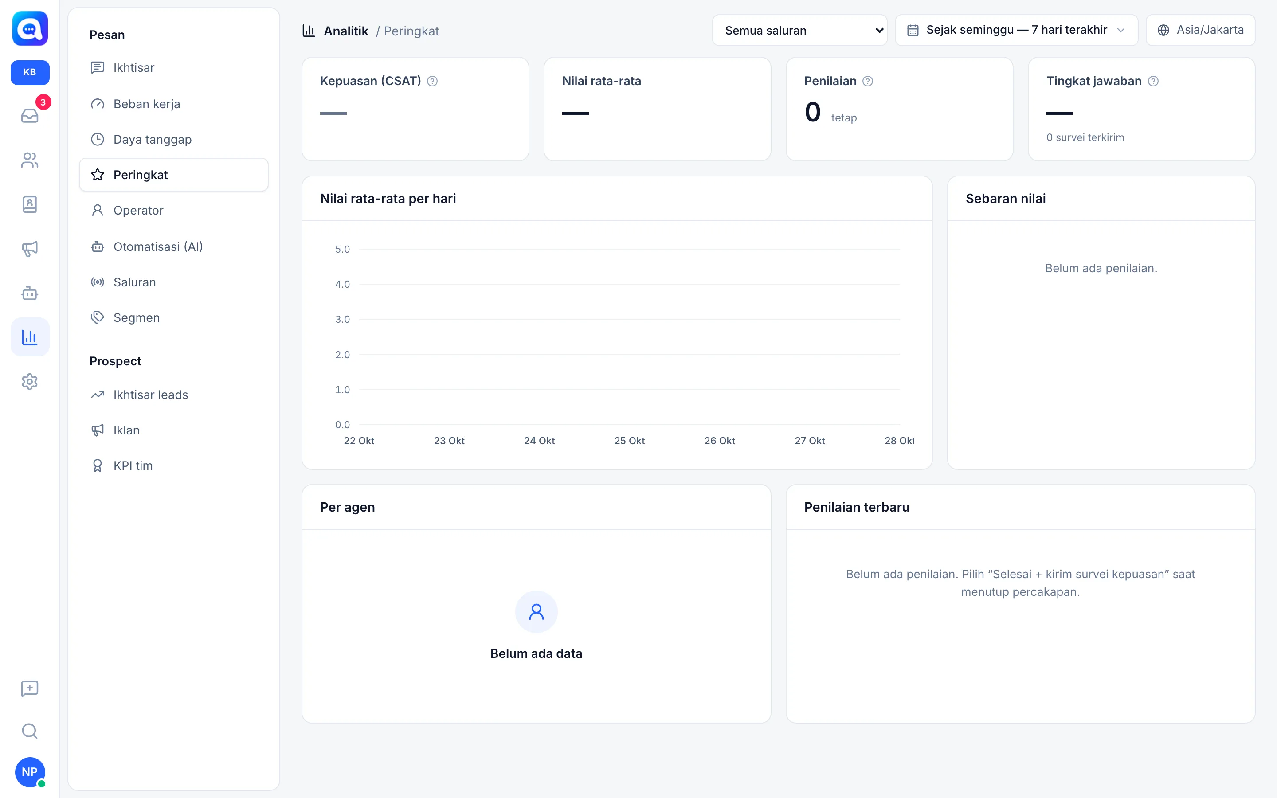The width and height of the screenshot is (1277, 798).
Task: Open the bot automation icon in rail
Action: pyautogui.click(x=30, y=293)
